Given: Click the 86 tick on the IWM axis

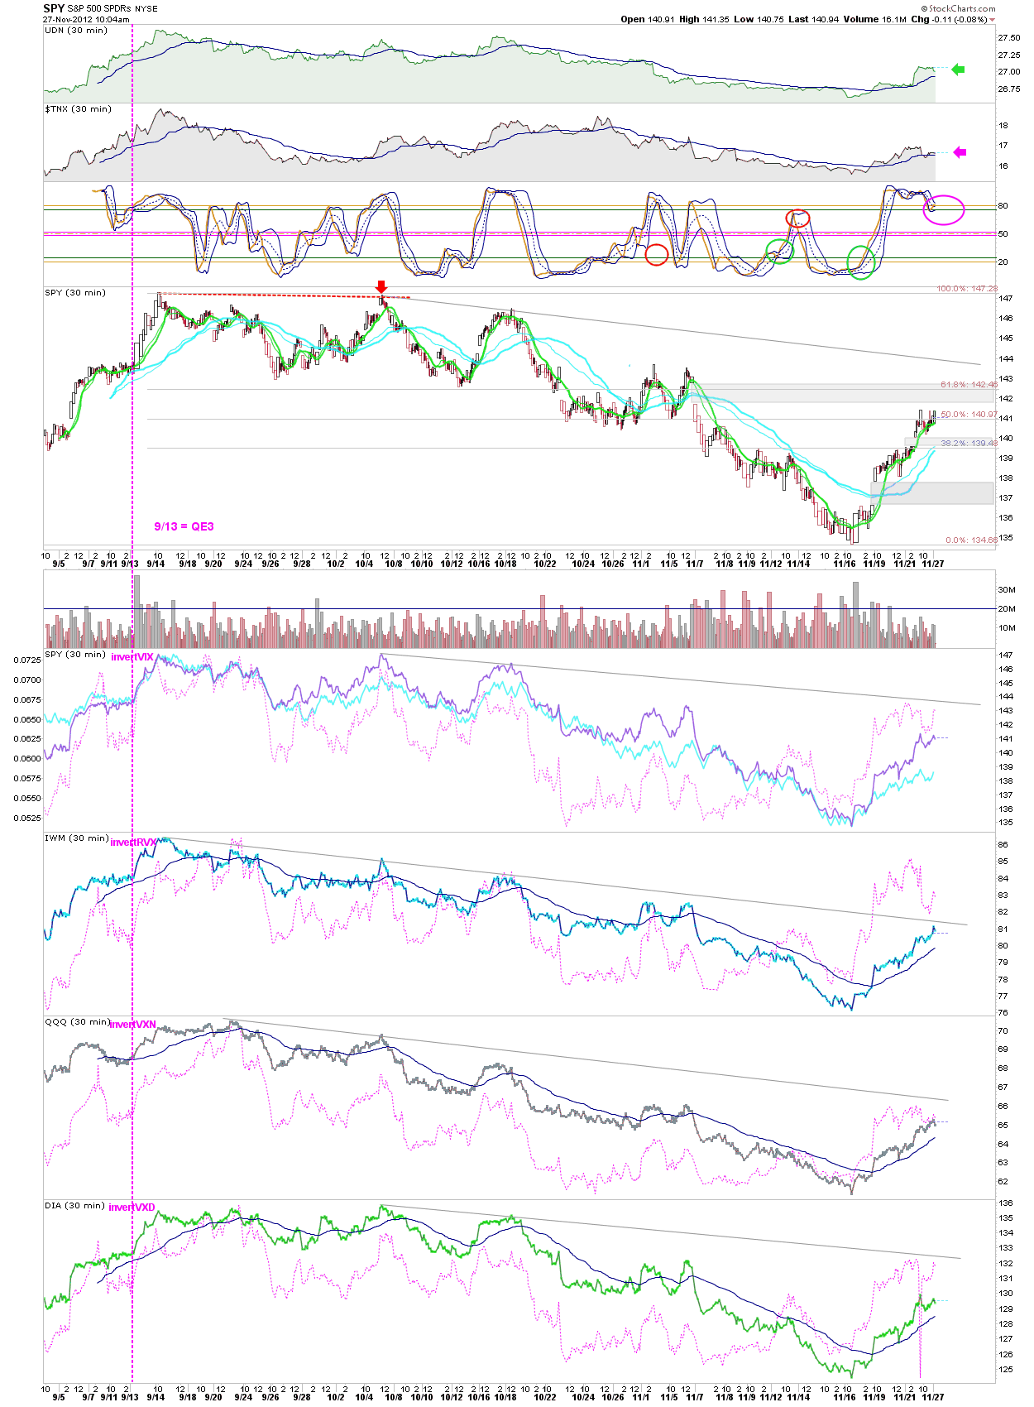Looking at the screenshot, I should (1003, 845).
